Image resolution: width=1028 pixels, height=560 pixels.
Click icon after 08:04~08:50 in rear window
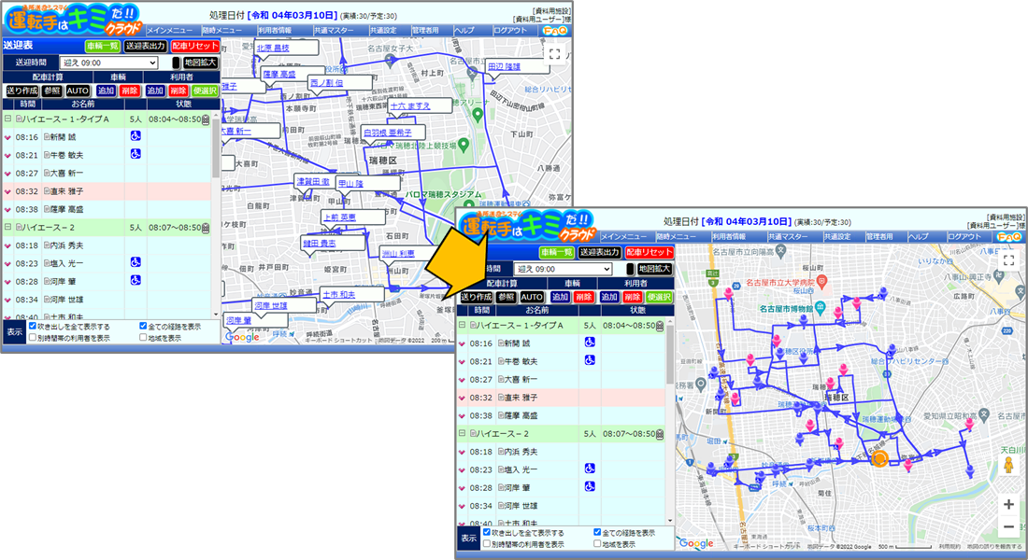pos(206,119)
